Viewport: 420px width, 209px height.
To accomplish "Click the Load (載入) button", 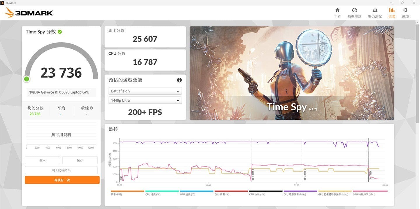I will 43,160.
